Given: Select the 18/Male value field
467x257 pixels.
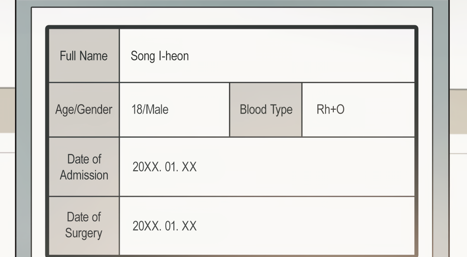Looking at the screenshot, I should coord(150,110).
